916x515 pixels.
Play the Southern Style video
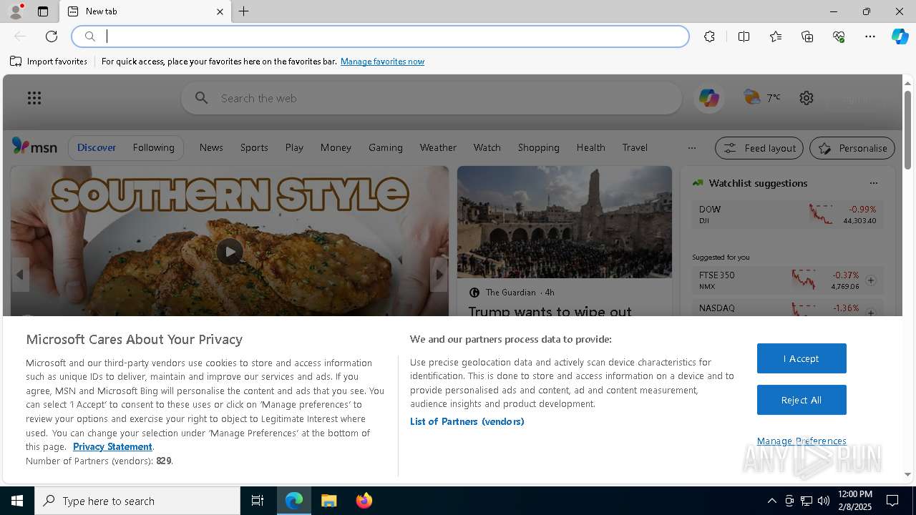pyautogui.click(x=230, y=251)
